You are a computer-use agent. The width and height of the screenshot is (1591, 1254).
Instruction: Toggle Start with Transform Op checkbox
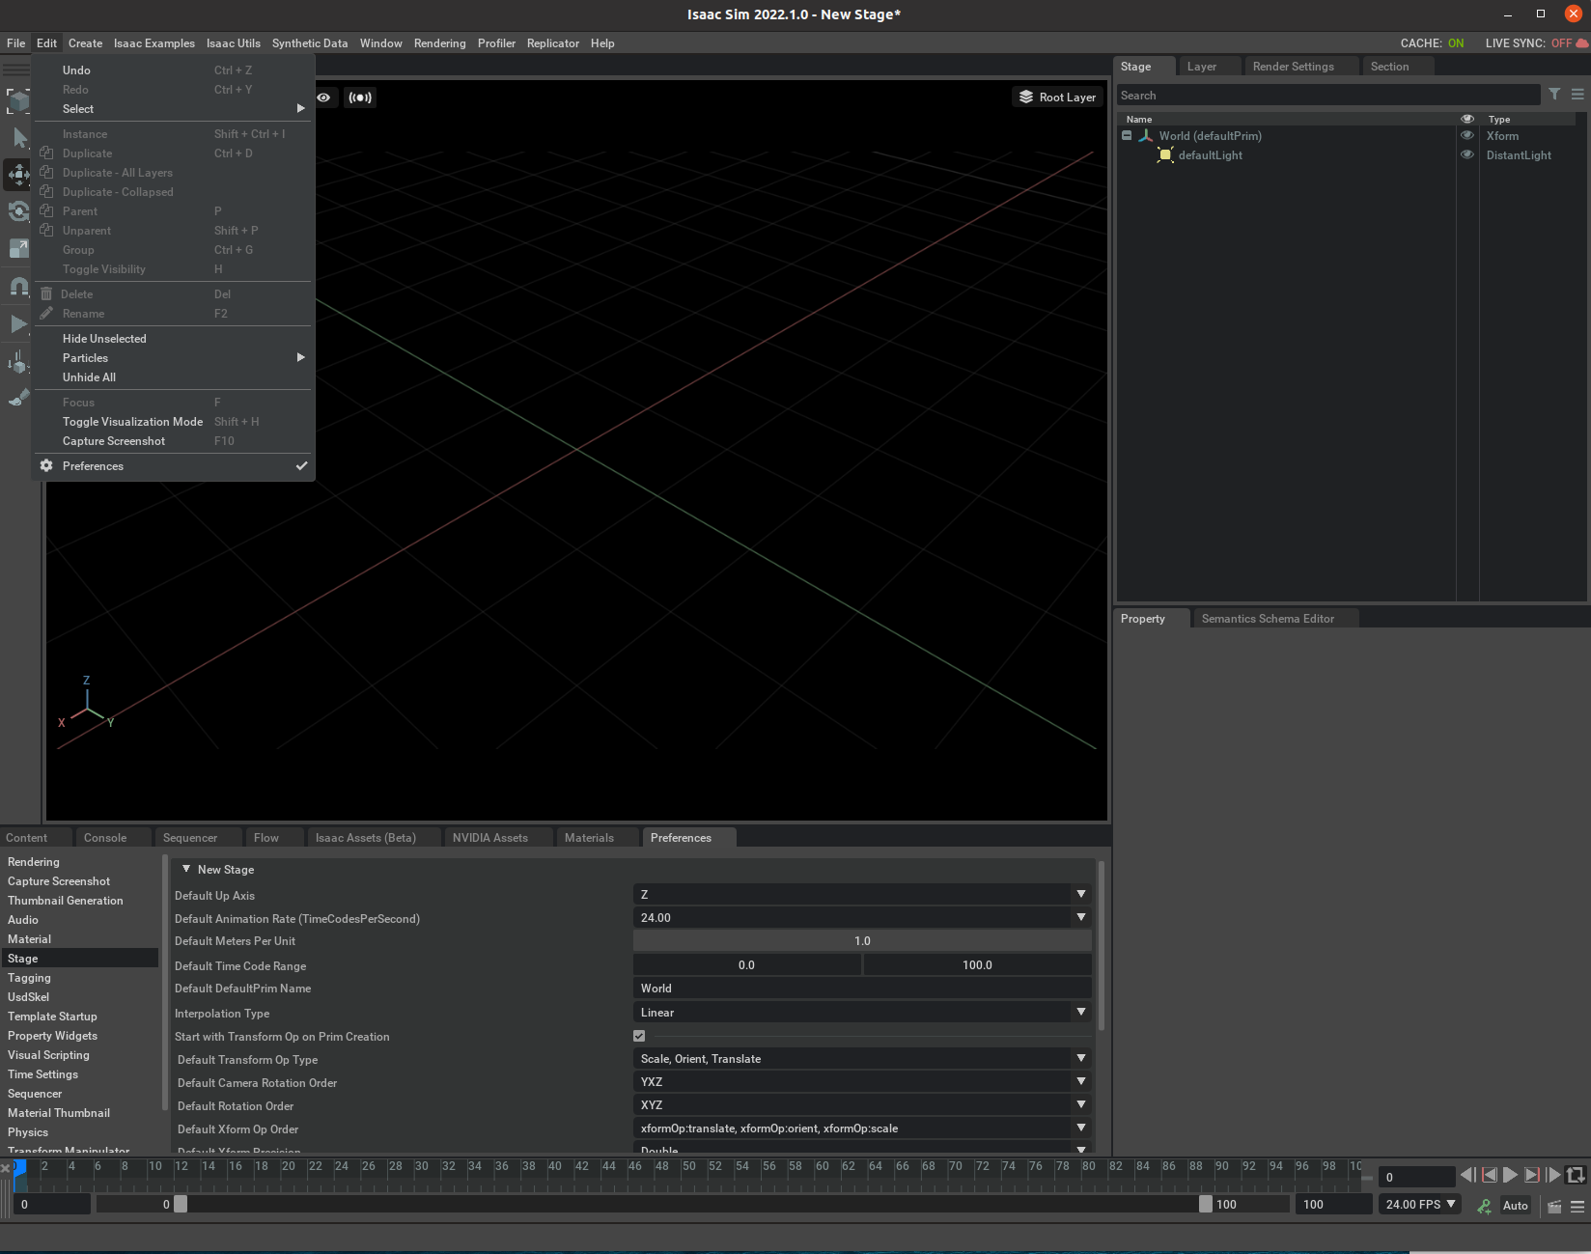[x=639, y=1036]
